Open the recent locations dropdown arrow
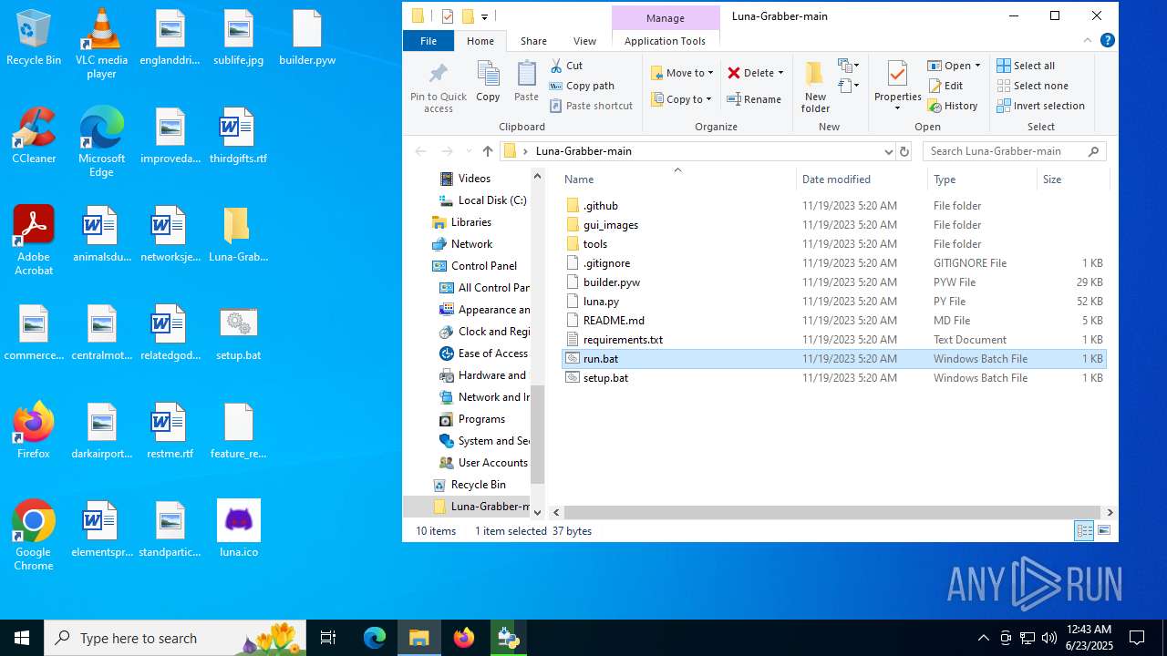The width and height of the screenshot is (1167, 656). [469, 151]
